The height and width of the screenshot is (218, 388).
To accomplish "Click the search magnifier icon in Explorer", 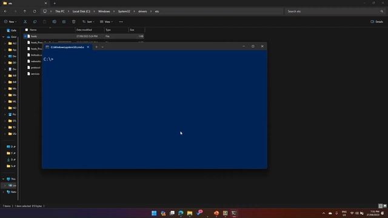I will (x=382, y=12).
